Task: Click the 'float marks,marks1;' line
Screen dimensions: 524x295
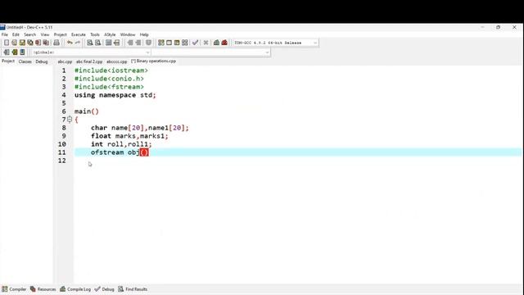Action: [x=129, y=136]
